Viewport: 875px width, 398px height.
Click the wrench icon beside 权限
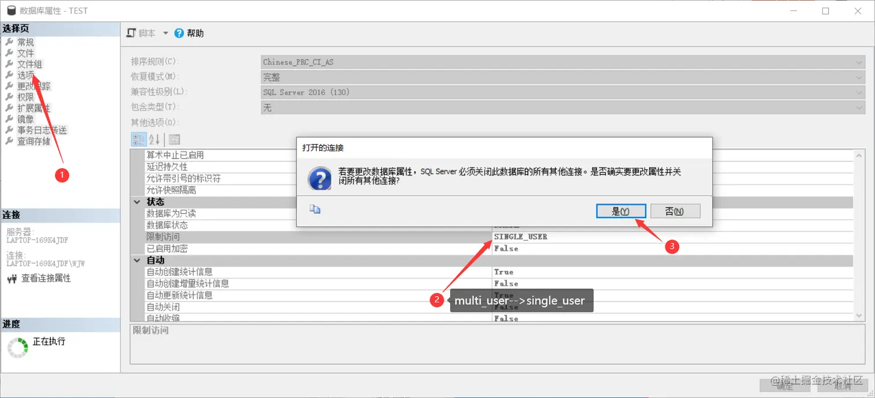pos(9,97)
